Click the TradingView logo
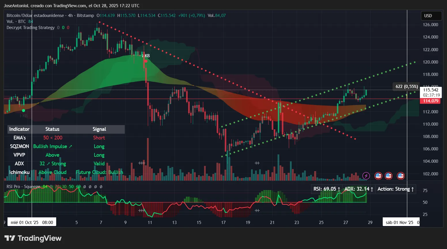 pos(33,238)
